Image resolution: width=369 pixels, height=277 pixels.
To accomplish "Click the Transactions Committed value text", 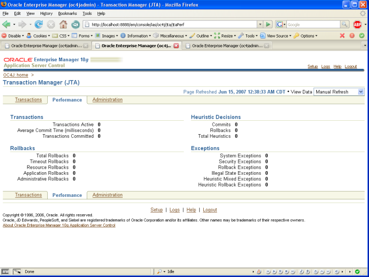I will [99, 136].
